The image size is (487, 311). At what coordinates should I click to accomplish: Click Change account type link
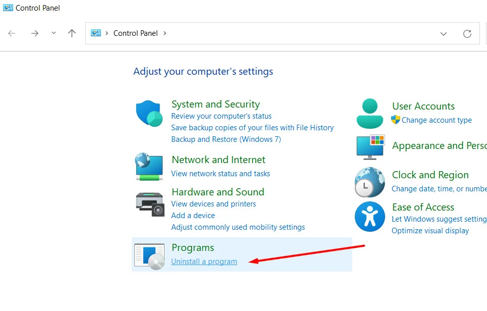(x=437, y=120)
